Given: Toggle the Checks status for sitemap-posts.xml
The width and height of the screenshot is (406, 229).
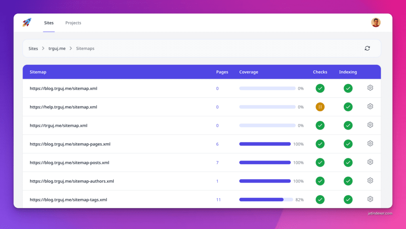Looking at the screenshot, I should point(320,163).
